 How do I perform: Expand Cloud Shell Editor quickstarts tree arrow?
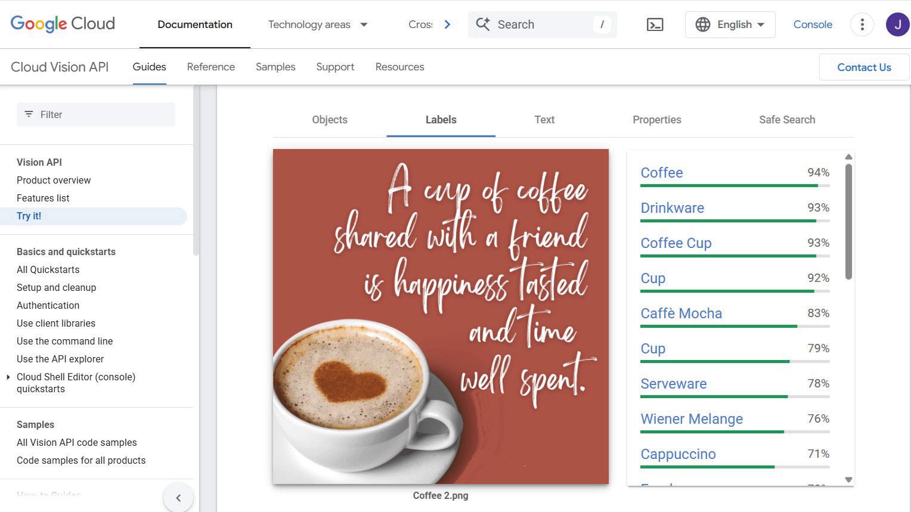point(8,377)
